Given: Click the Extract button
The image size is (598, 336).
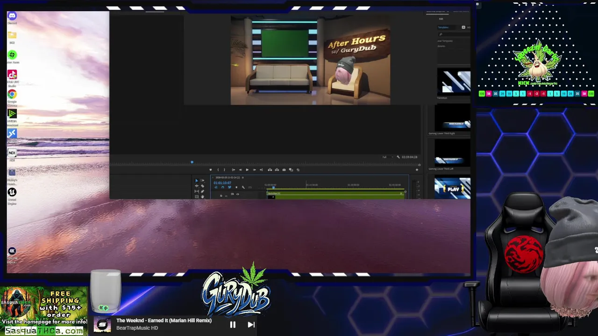Looking at the screenshot, I should coord(277,170).
